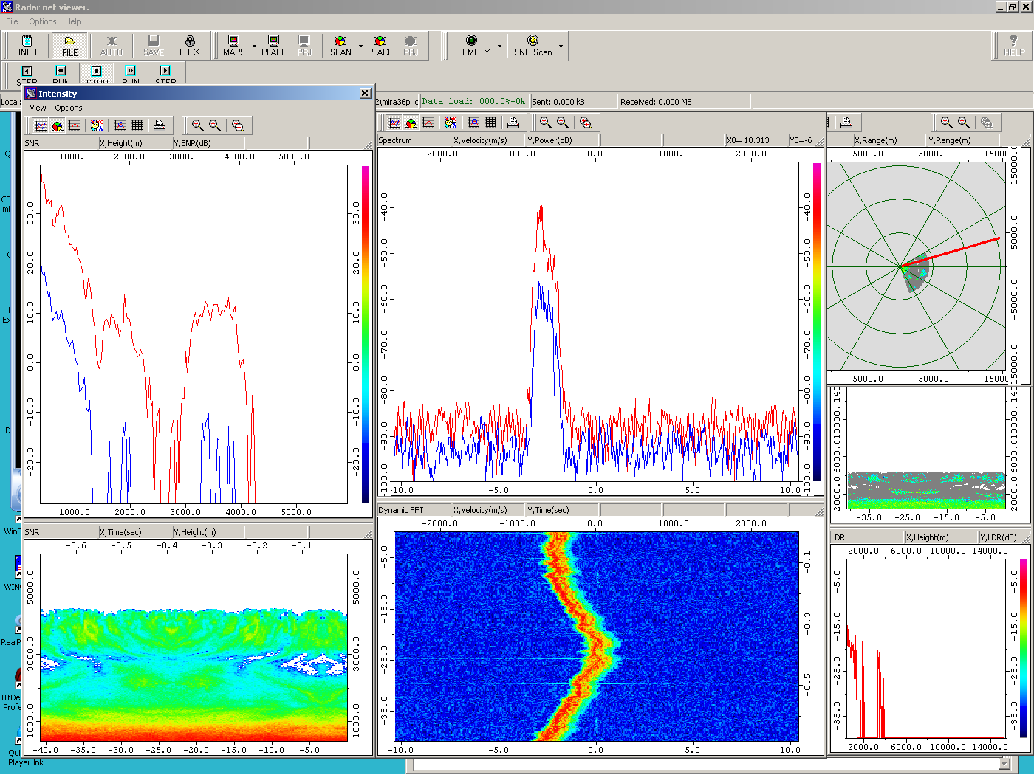Click the print icon in Intensity window
1034x775 pixels.
coord(160,125)
